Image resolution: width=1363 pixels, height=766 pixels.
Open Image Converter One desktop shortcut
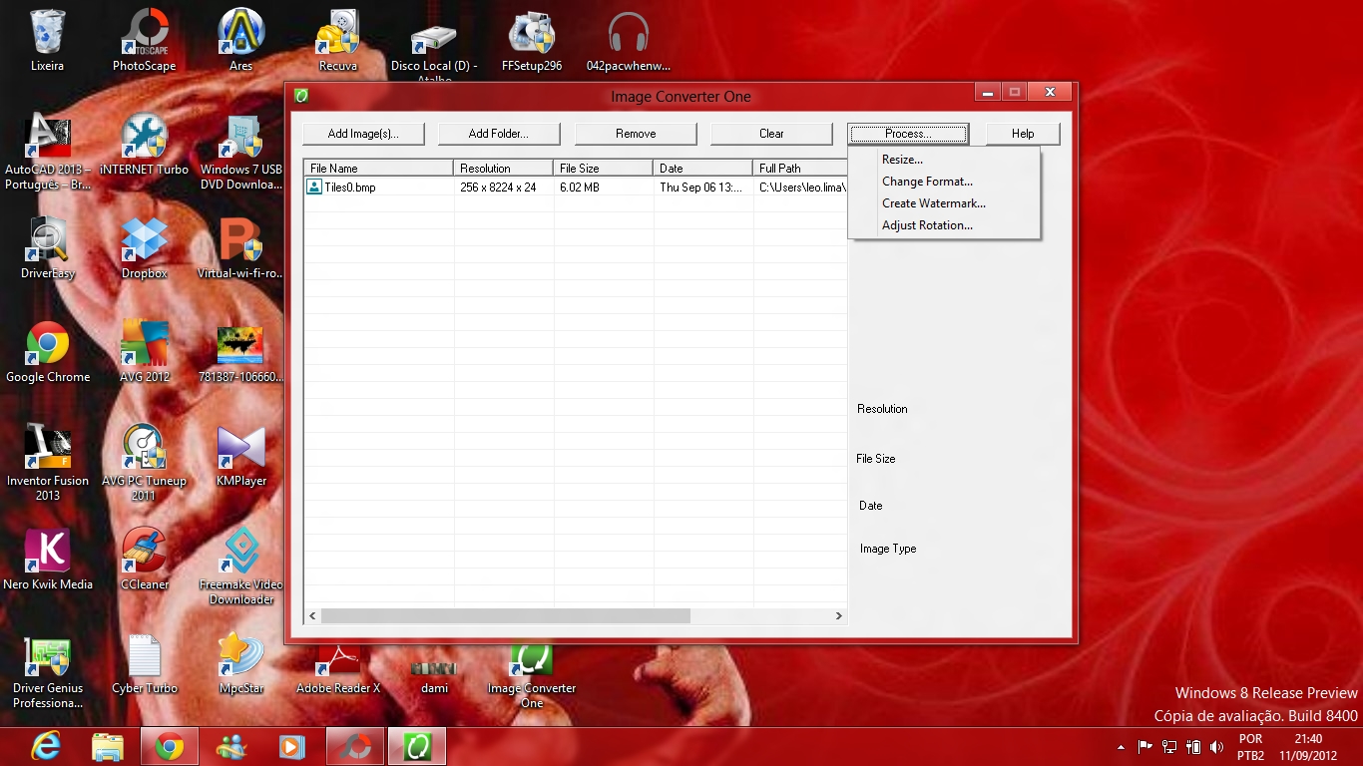point(532,676)
